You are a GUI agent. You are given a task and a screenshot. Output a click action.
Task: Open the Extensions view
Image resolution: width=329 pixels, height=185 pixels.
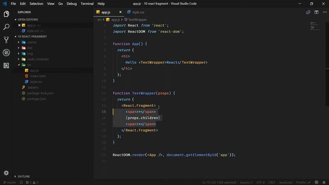coord(6,65)
